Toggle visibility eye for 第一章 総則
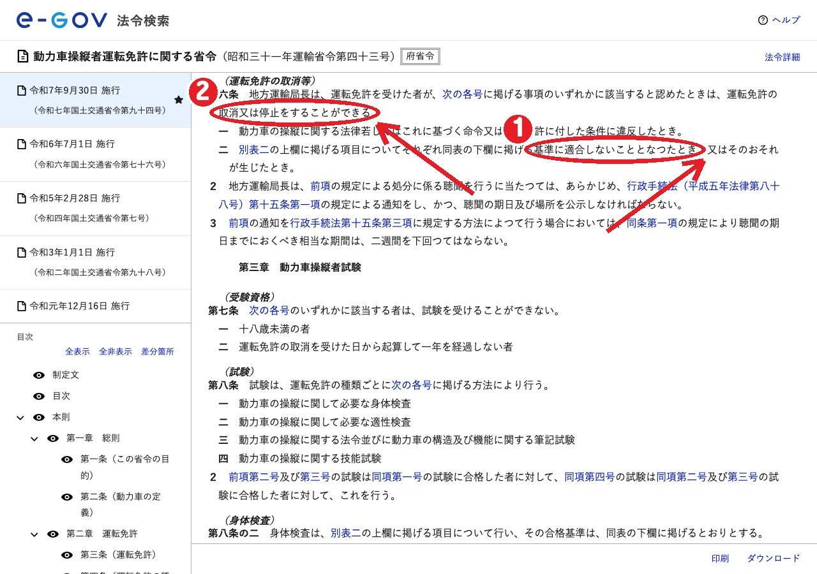Screen dimensions: 817x574 coord(53,438)
